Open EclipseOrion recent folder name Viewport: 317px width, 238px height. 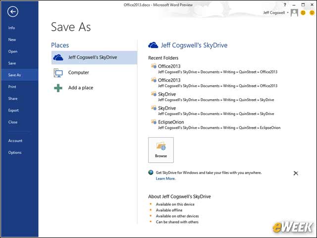pos(171,122)
